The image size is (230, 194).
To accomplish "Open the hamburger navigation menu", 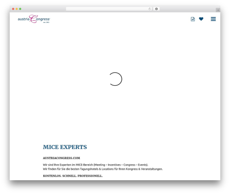I will [213, 19].
